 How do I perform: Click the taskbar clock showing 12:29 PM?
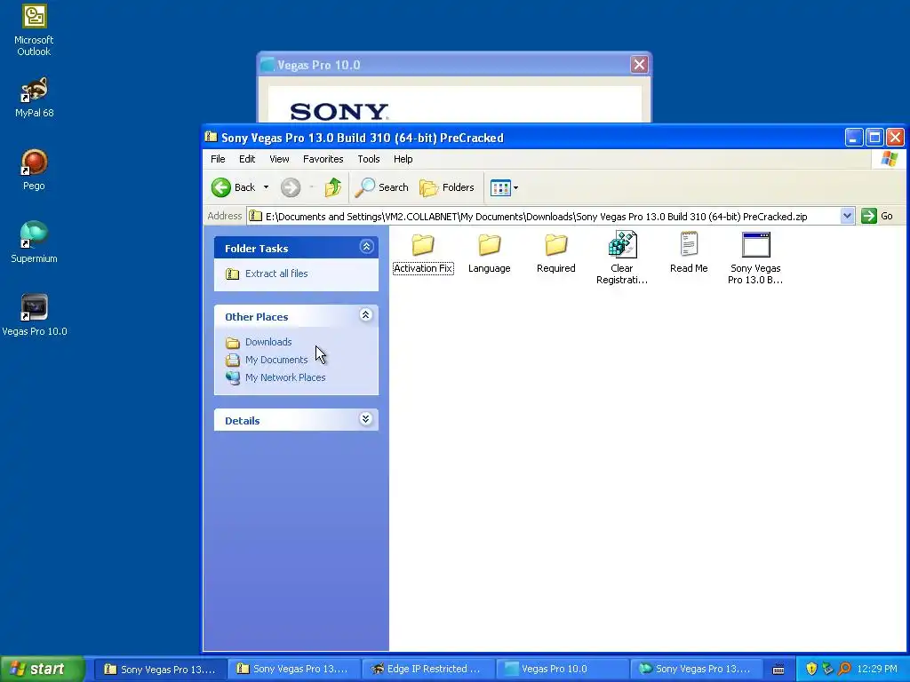click(x=877, y=670)
